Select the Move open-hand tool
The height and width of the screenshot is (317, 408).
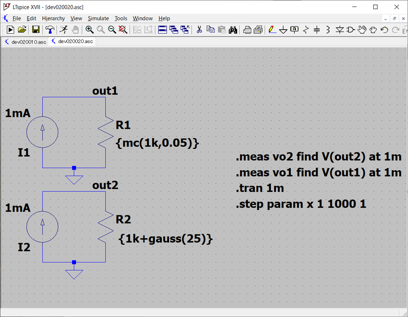tap(362, 30)
